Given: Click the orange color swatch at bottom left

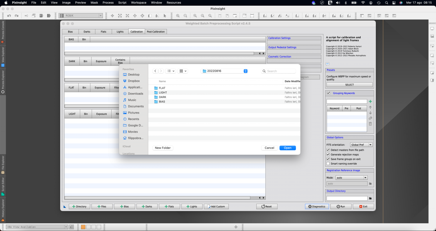Looking at the screenshot, I should click(83, 227).
